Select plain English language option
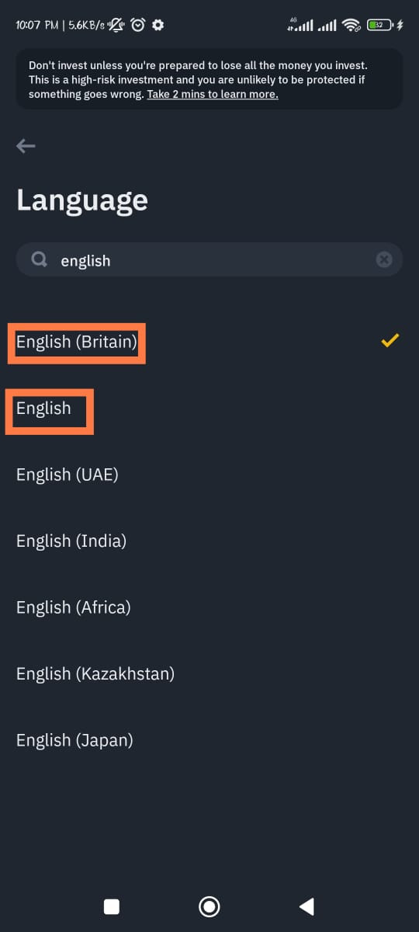 pyautogui.click(x=209, y=408)
